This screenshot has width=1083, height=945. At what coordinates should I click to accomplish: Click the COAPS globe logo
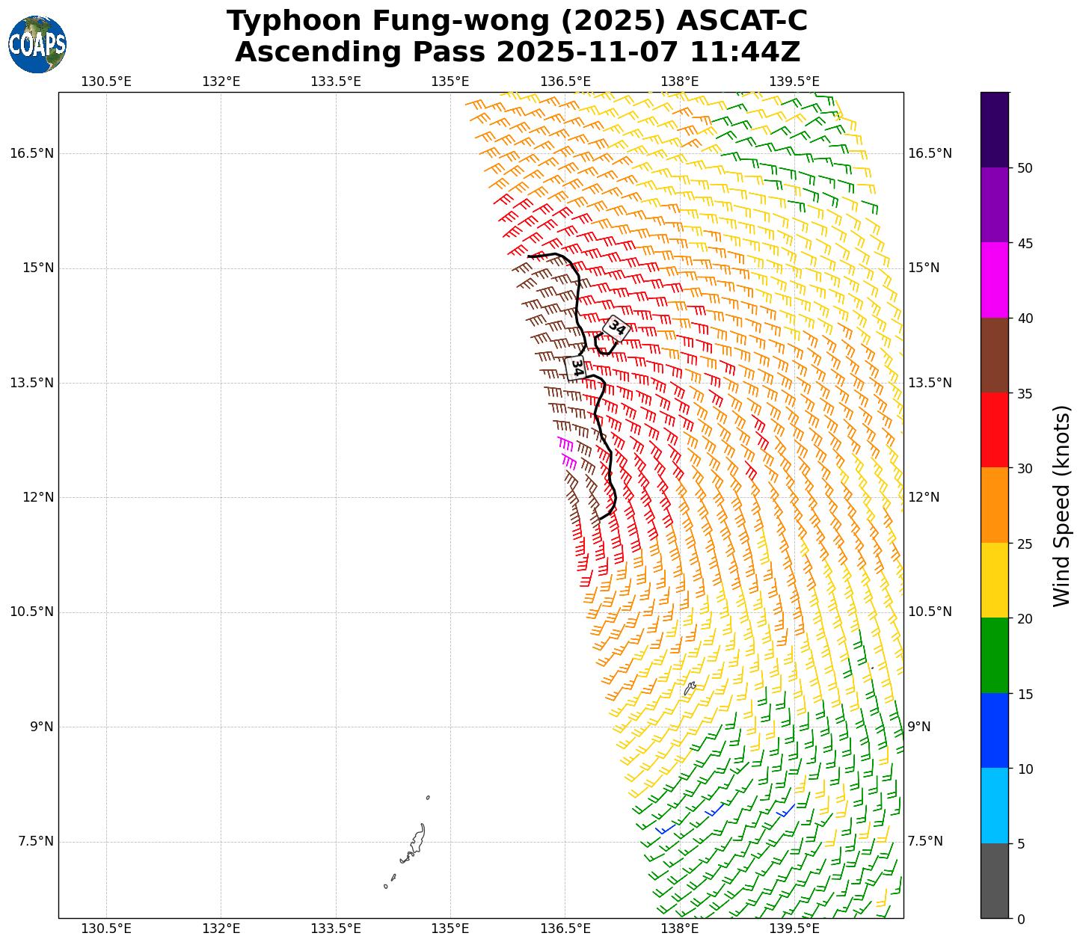[x=37, y=45]
